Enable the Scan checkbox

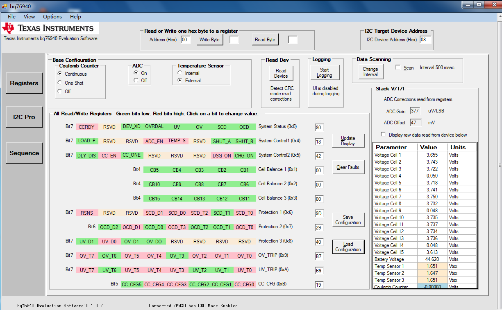pyautogui.click(x=398, y=67)
